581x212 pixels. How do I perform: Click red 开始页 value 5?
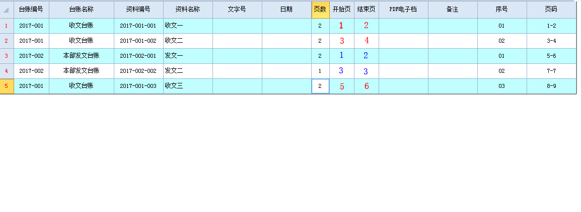[x=342, y=86]
